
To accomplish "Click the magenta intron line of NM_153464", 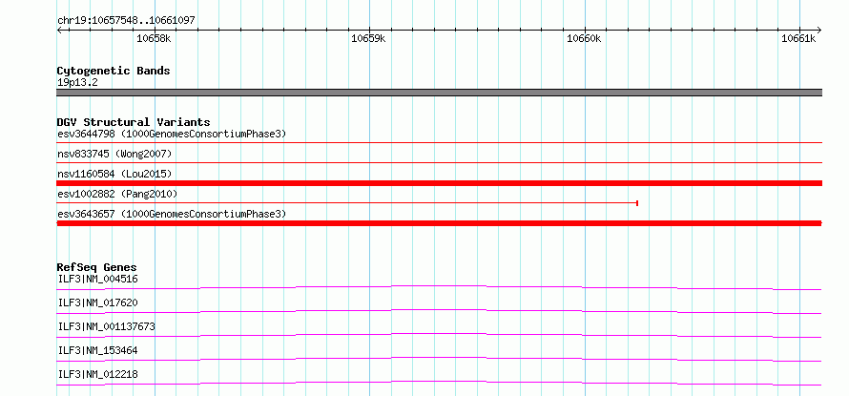I will point(439,359).
